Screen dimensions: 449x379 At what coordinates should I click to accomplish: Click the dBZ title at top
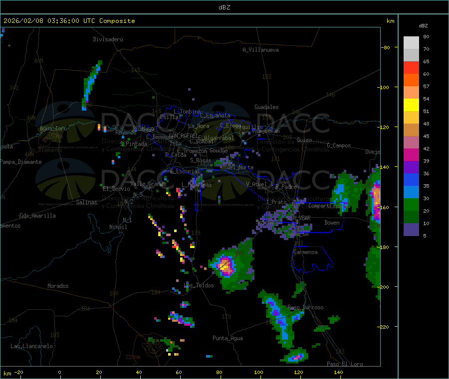(x=224, y=7)
